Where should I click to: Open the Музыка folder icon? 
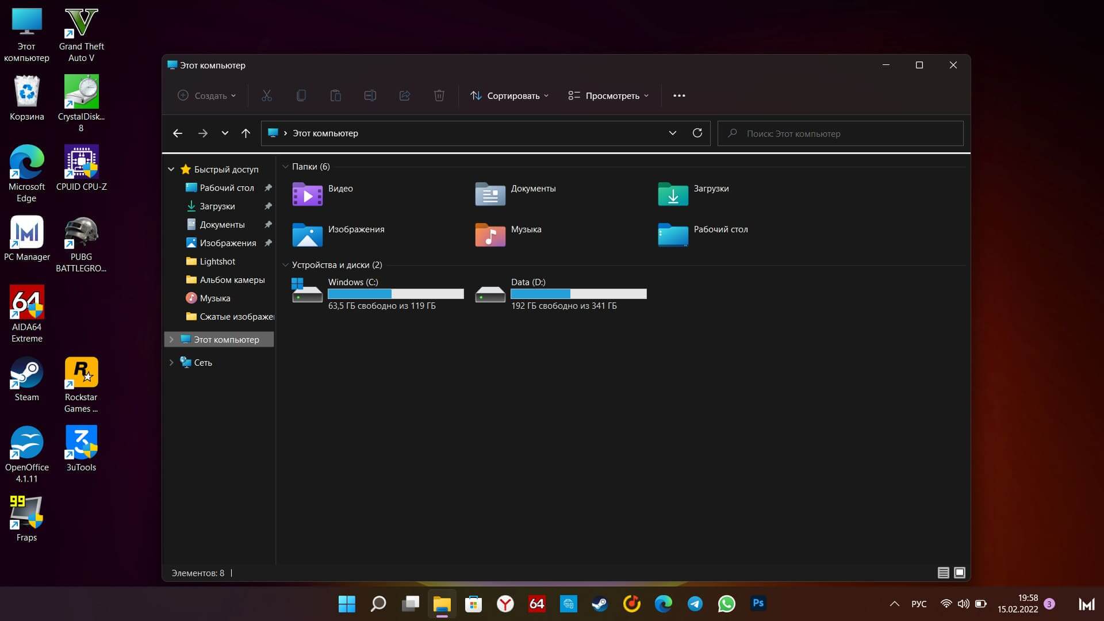[490, 235]
